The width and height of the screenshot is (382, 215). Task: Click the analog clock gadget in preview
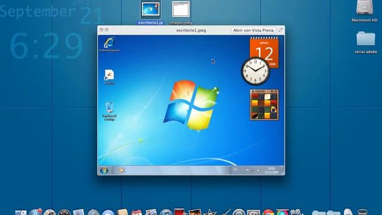click(x=255, y=71)
